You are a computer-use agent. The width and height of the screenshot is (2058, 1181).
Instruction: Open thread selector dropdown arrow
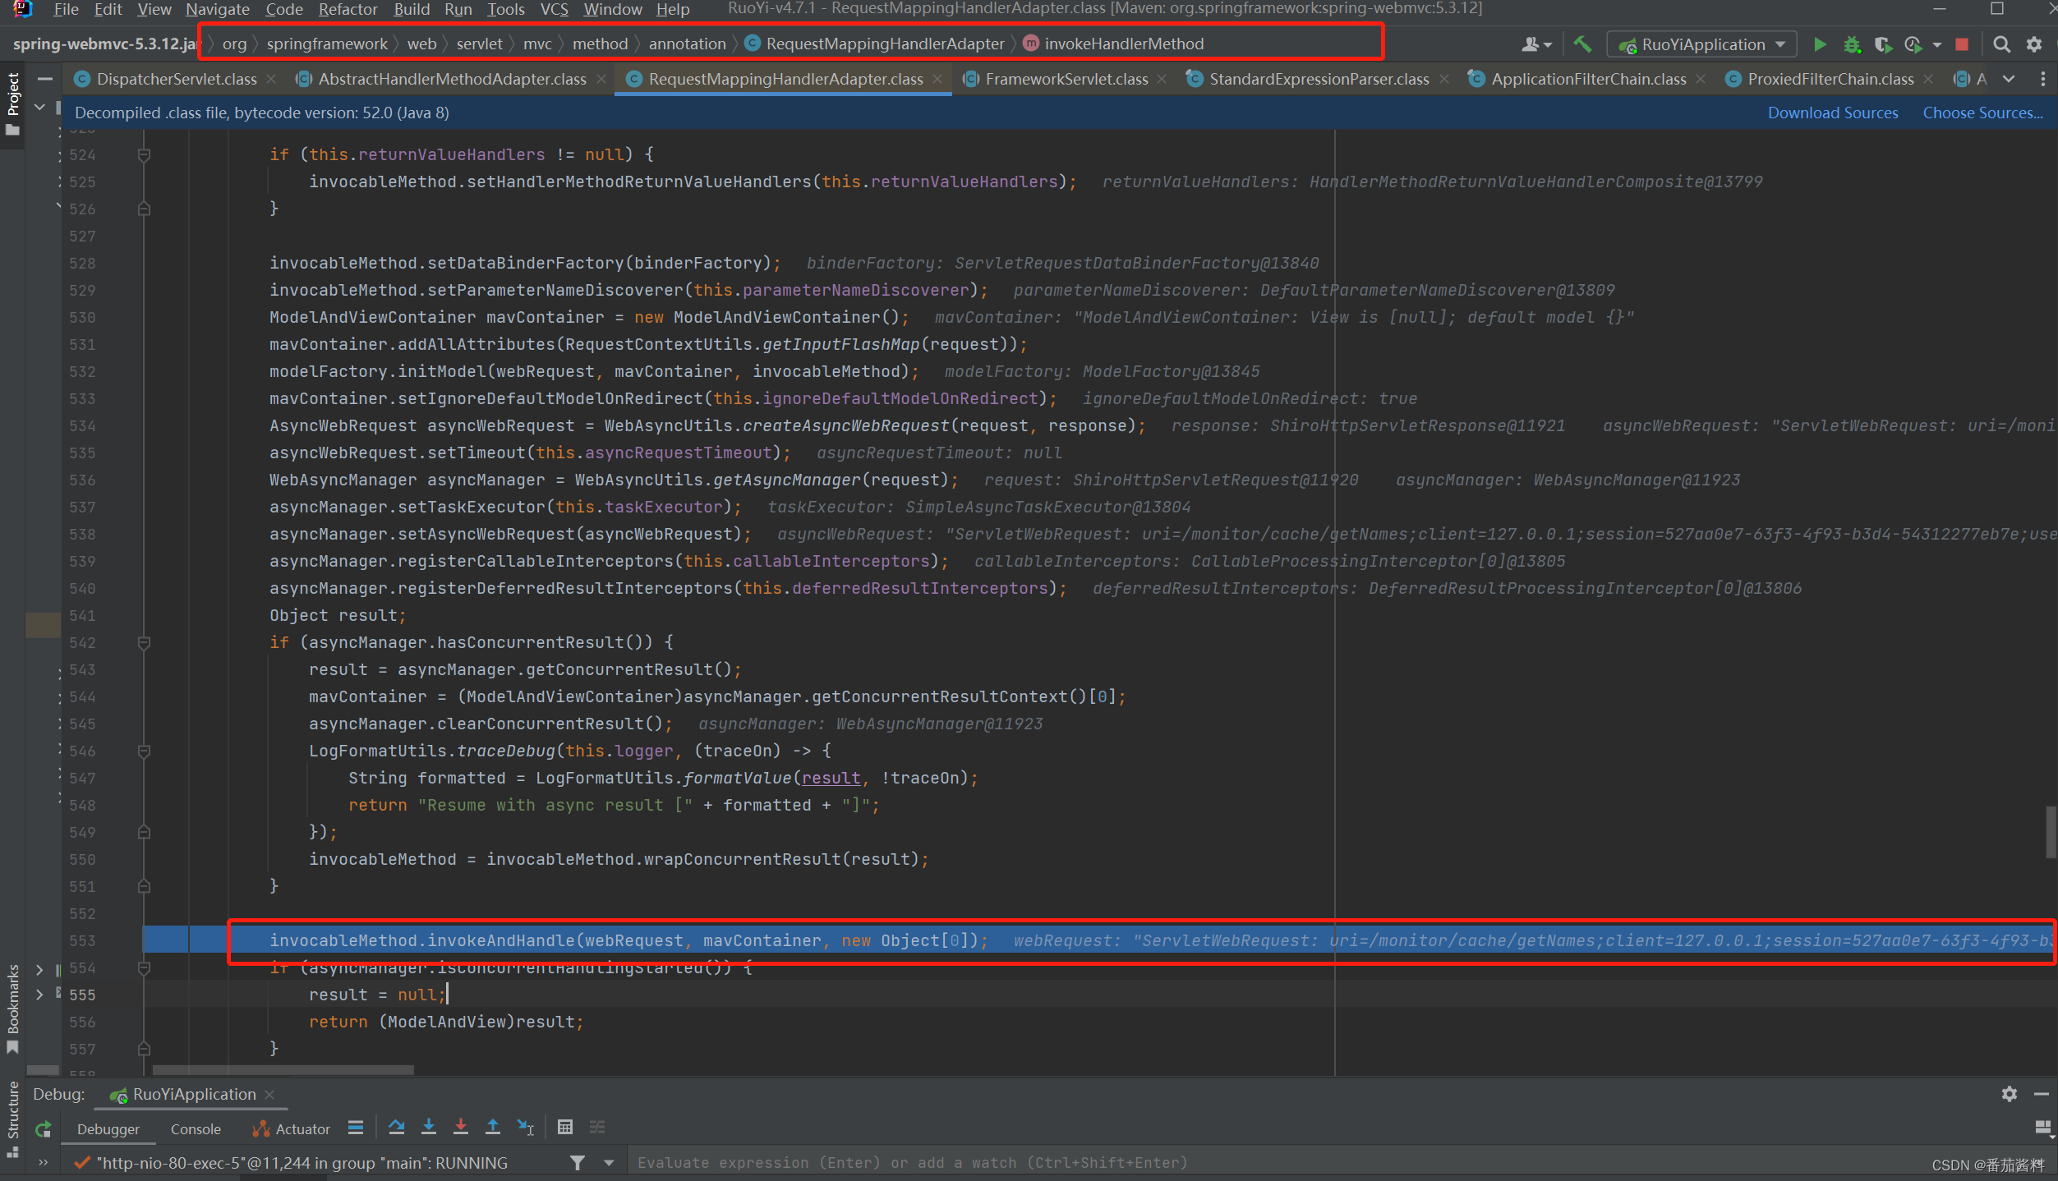coord(609,1163)
